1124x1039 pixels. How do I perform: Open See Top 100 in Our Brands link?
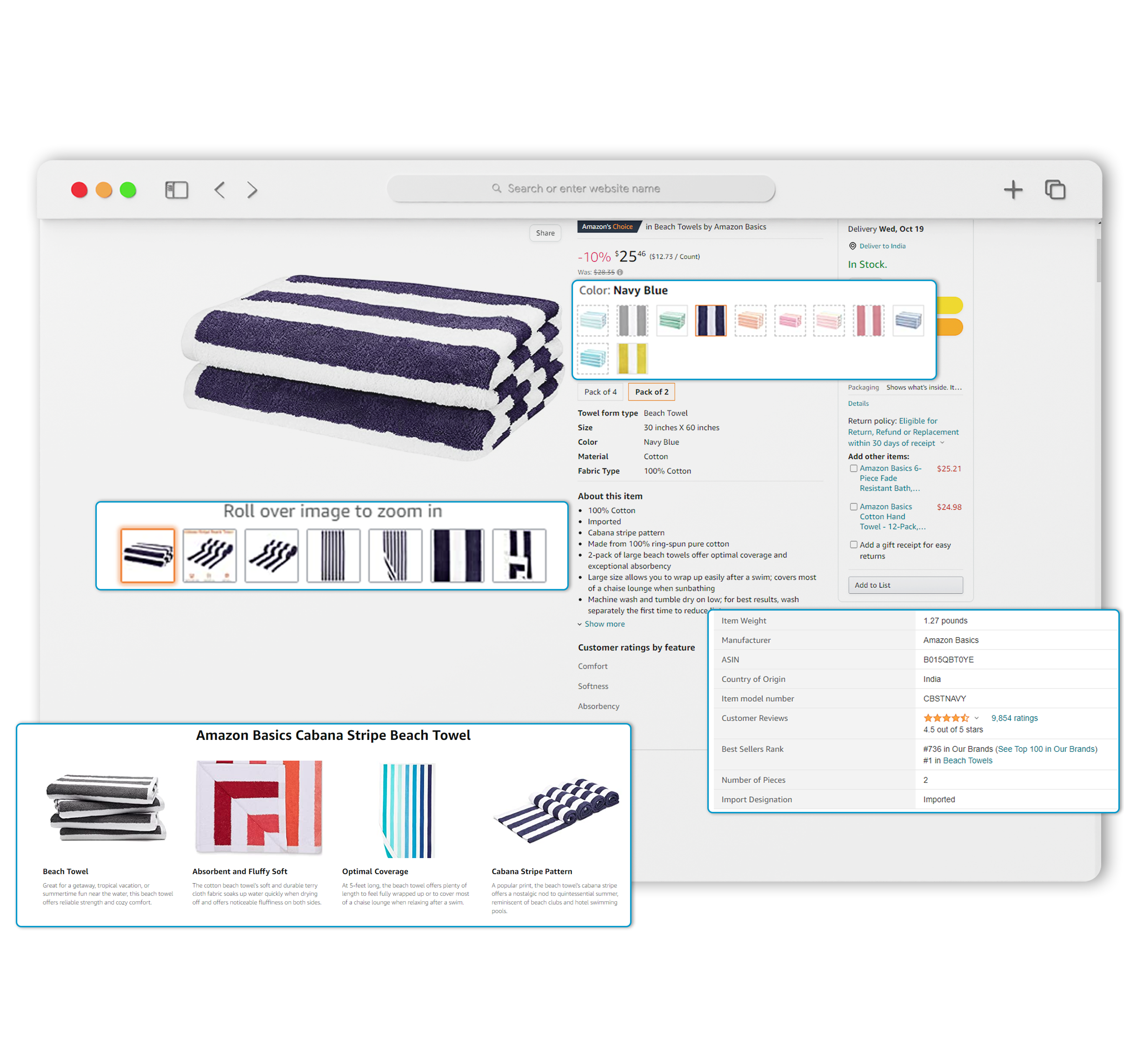point(1046,749)
